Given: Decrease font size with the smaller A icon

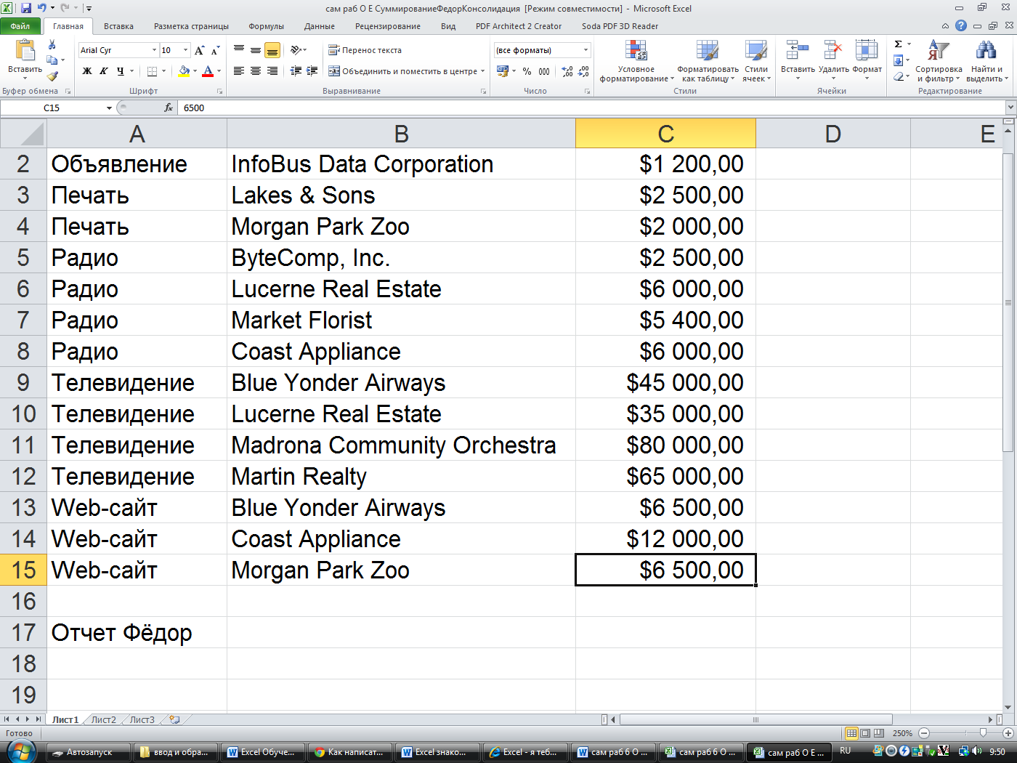Looking at the screenshot, I should pos(215,50).
